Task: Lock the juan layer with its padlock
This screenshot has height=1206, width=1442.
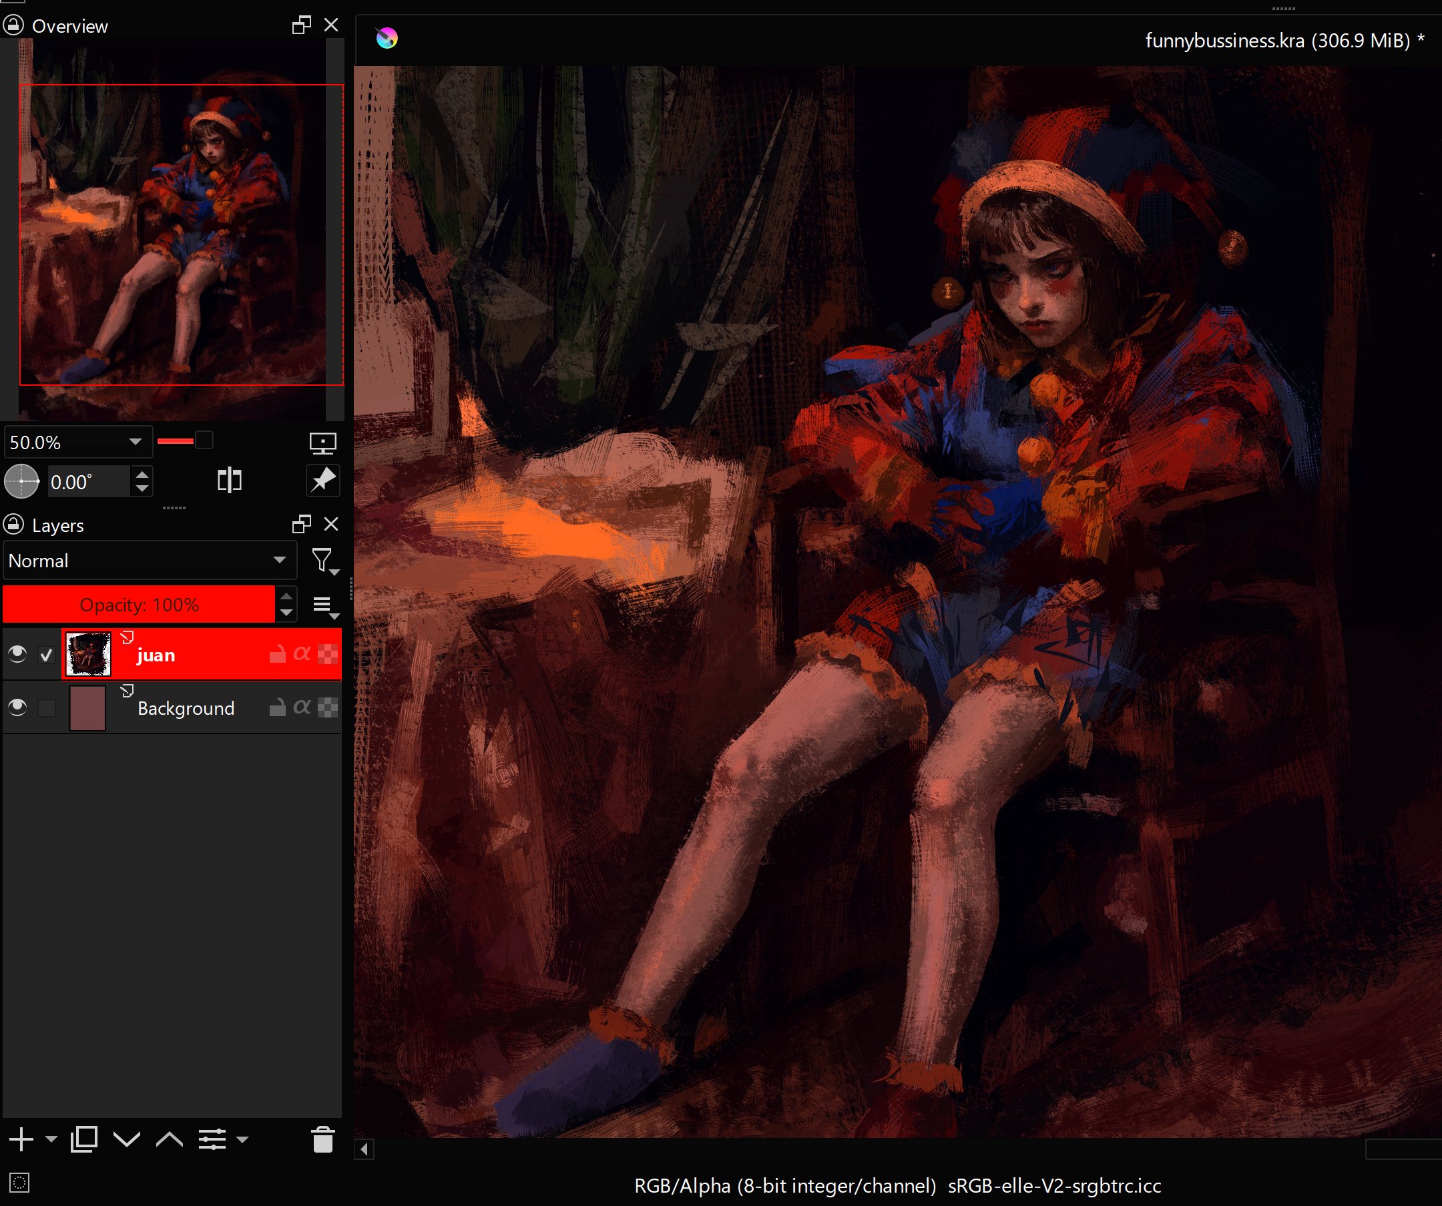Action: [278, 654]
